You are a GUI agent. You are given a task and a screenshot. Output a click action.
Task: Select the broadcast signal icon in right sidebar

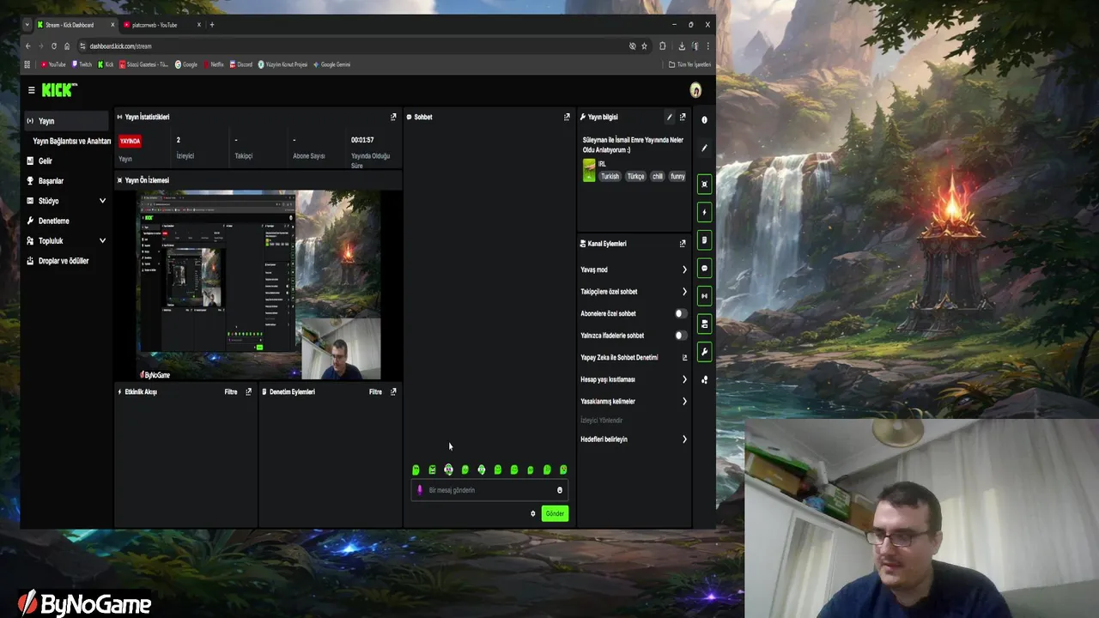[704, 296]
